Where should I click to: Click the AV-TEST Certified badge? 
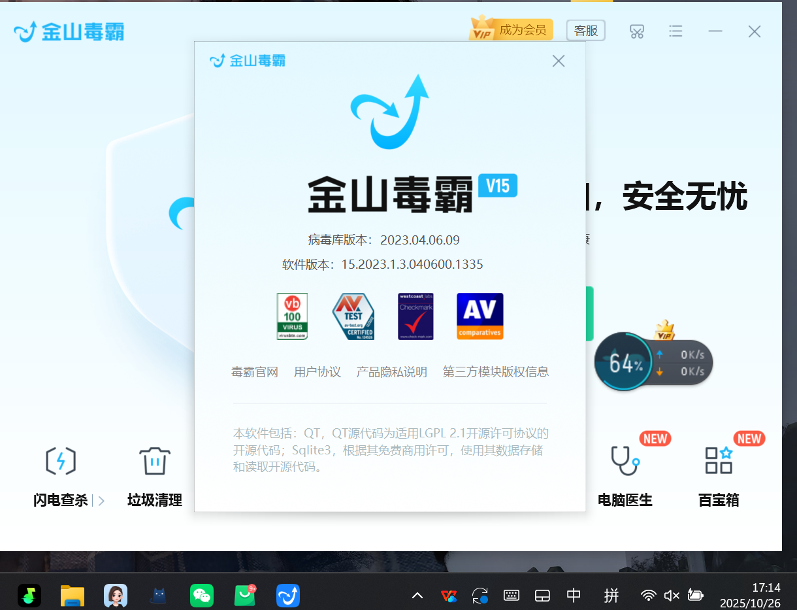pos(353,316)
